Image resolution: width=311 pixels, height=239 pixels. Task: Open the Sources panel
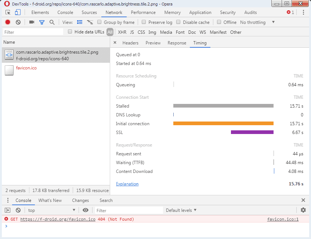[x=89, y=12]
